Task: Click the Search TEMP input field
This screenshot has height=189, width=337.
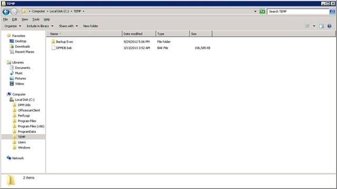Action: (298, 12)
